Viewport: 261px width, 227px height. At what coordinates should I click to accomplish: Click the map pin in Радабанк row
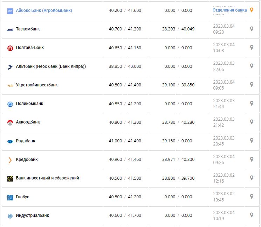click(252, 141)
